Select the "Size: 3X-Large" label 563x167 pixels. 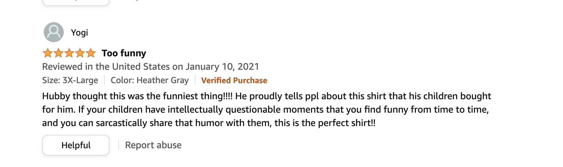[70, 80]
